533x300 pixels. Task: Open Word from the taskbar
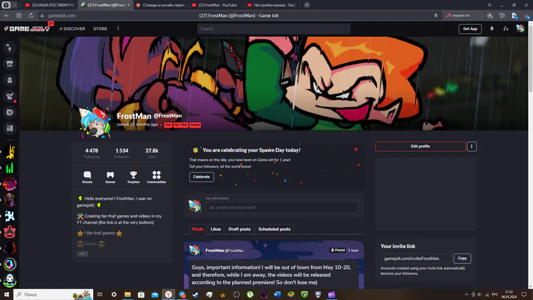coord(277,295)
